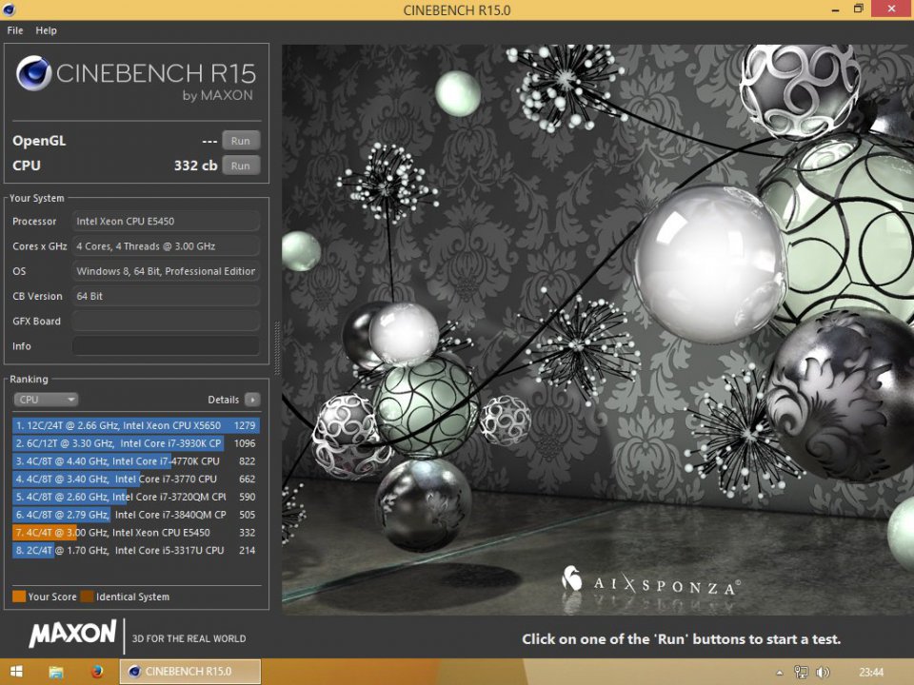Run the CPU benchmark test

pyautogui.click(x=241, y=166)
